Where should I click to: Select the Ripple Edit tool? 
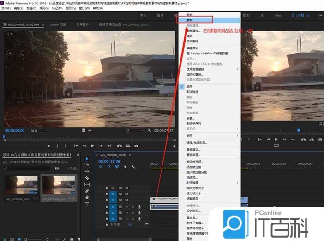click(87, 171)
